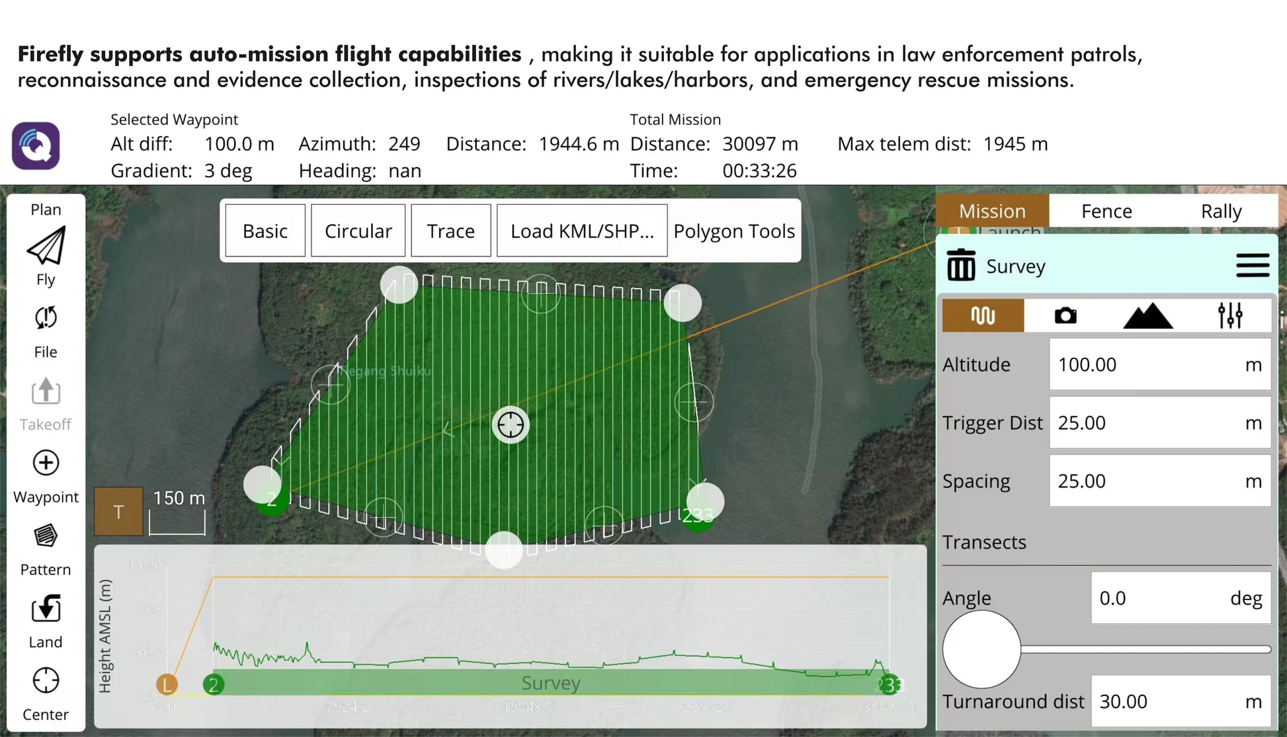1287x737 pixels.
Task: Choose the Circular polygon button
Action: point(358,231)
